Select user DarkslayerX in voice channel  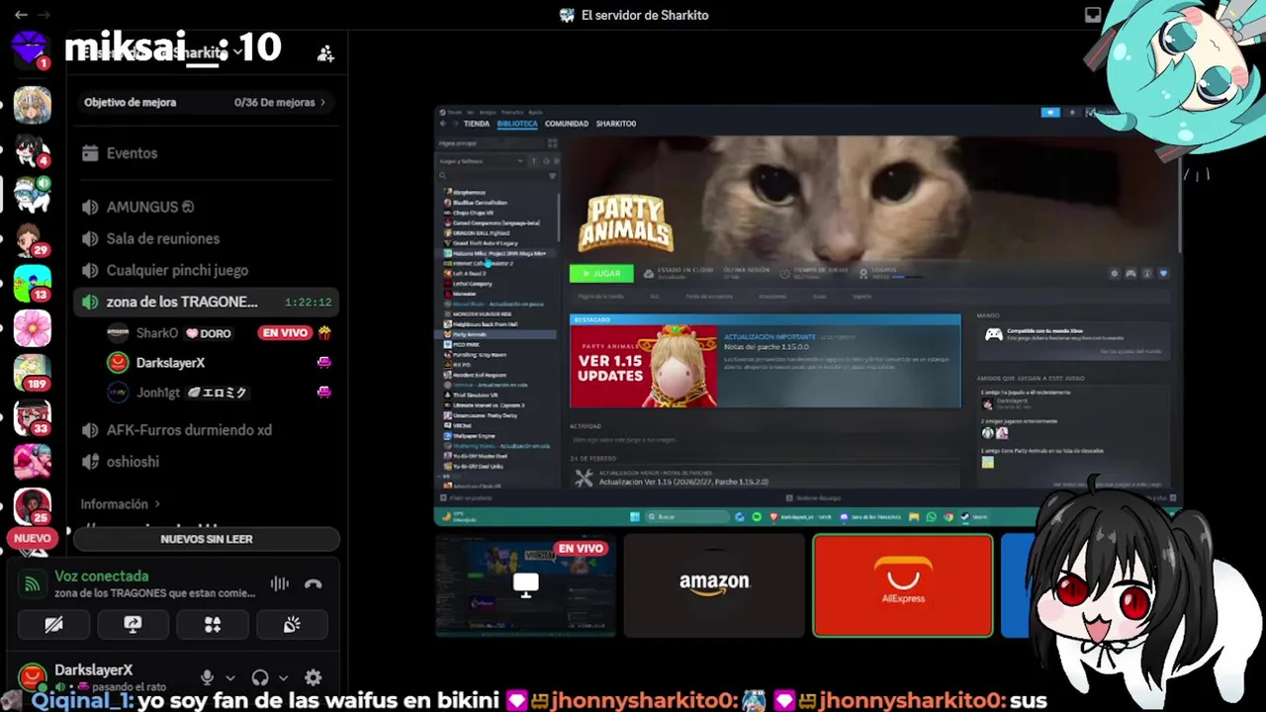pos(218,363)
